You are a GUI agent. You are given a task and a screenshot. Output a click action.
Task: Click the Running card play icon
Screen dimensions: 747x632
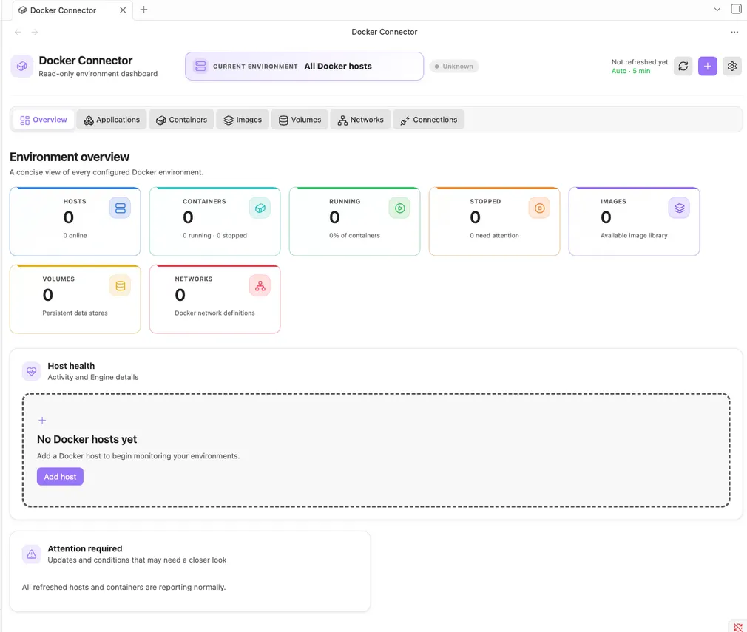pos(399,208)
